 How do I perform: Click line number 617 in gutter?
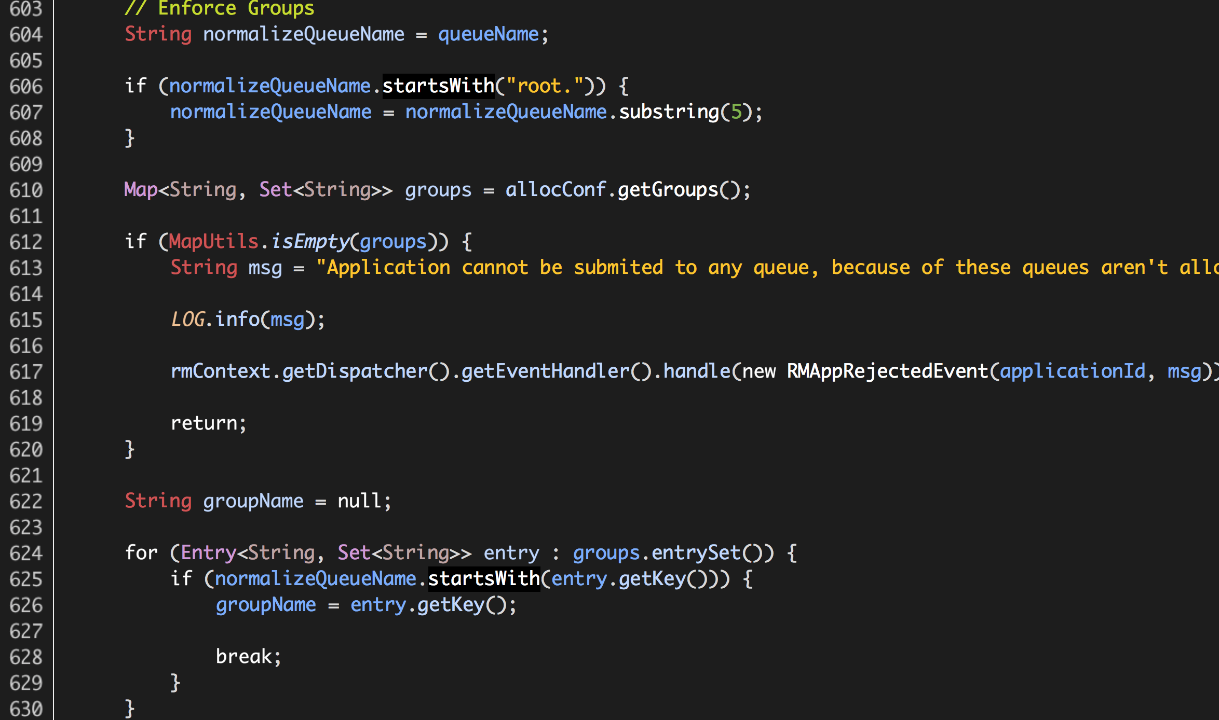pyautogui.click(x=26, y=372)
